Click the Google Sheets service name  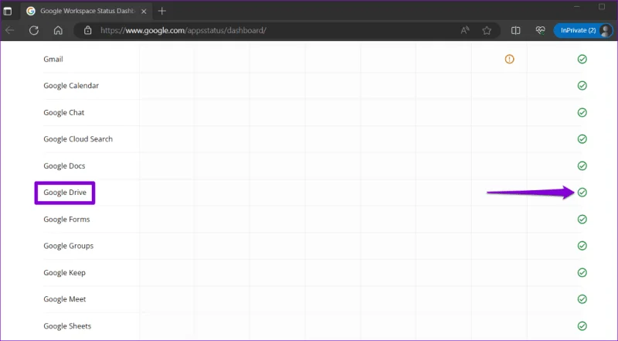click(67, 326)
